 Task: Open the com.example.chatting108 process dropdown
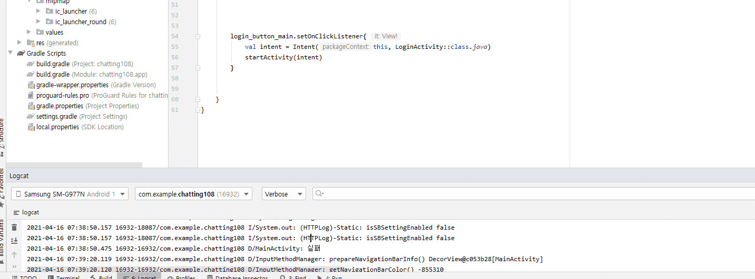coord(193,194)
